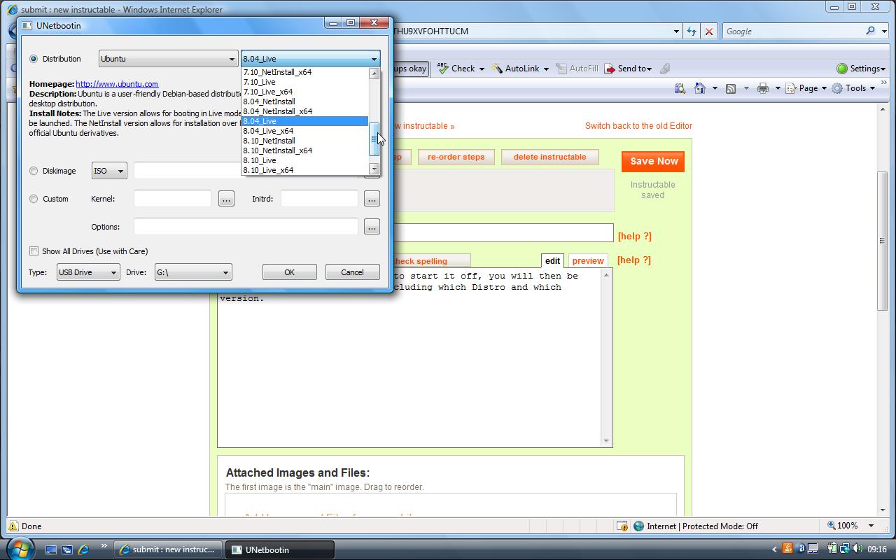Click the Print icon on the browser toolbar

[x=763, y=88]
